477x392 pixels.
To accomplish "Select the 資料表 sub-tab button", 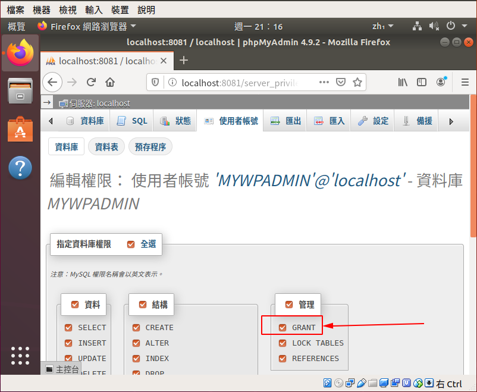I will pyautogui.click(x=106, y=147).
